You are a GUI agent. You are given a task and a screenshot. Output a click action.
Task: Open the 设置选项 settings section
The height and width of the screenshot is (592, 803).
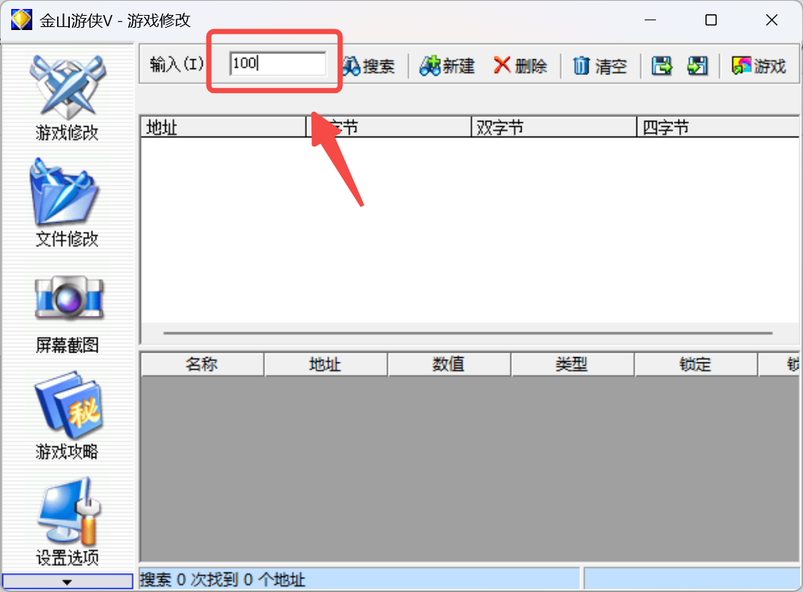coord(67,521)
